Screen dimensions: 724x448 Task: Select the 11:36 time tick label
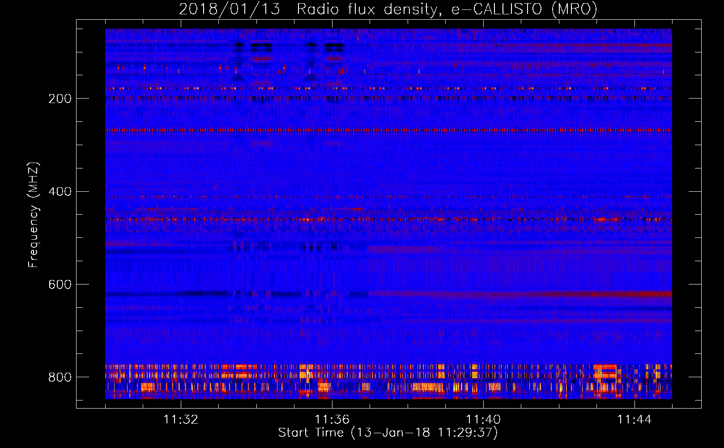coord(332,420)
